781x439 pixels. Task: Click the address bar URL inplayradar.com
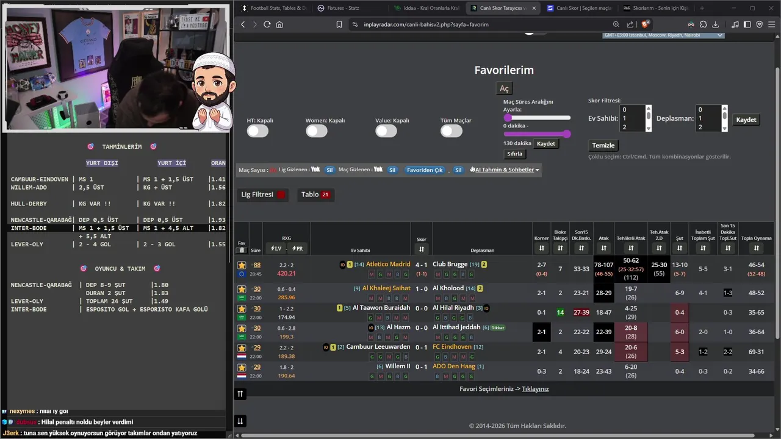(426, 24)
